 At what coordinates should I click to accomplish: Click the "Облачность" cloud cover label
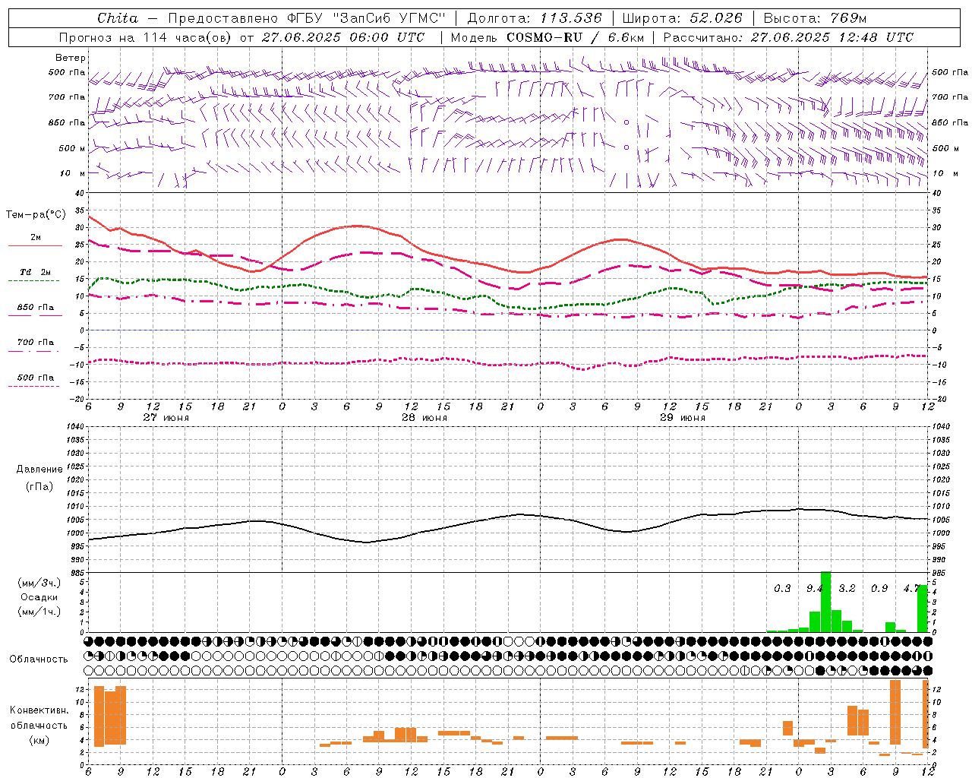pos(39,659)
